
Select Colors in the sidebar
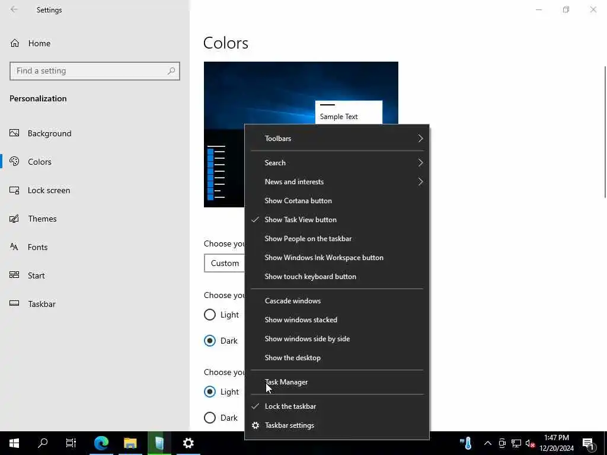95,162
